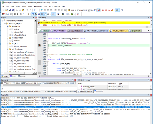Click the Step over icon

tap(18, 14)
